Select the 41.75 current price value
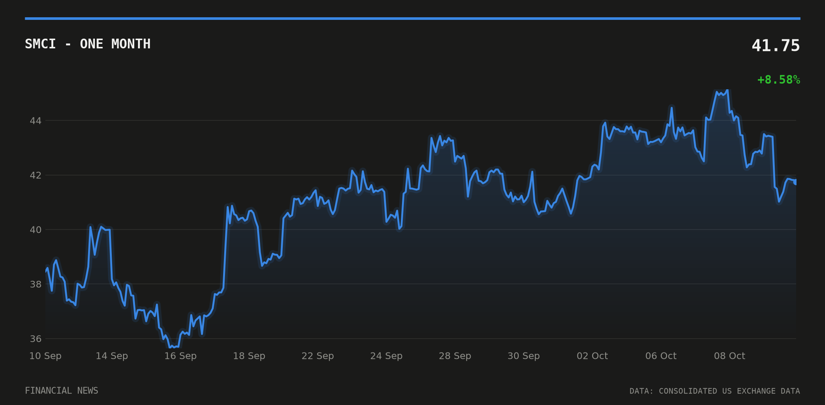This screenshot has width=825, height=405. (x=775, y=46)
